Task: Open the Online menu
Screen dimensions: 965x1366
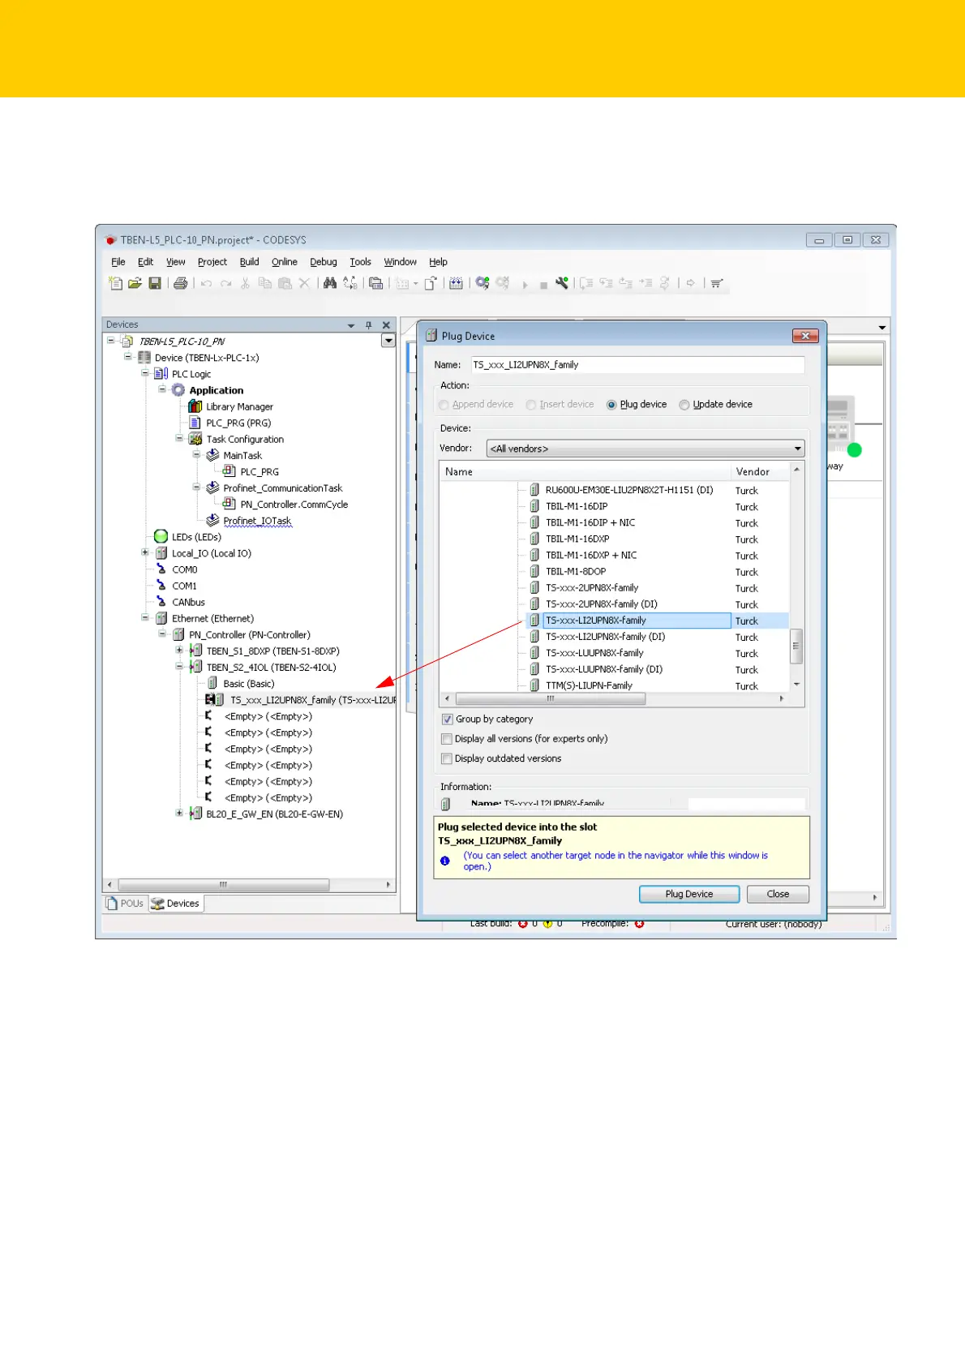Action: (x=285, y=262)
